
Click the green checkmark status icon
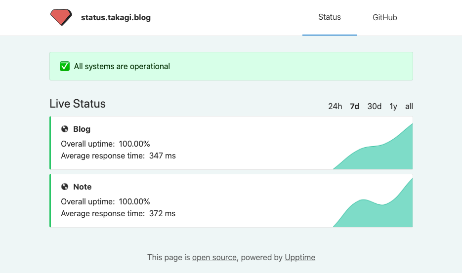[x=65, y=66]
